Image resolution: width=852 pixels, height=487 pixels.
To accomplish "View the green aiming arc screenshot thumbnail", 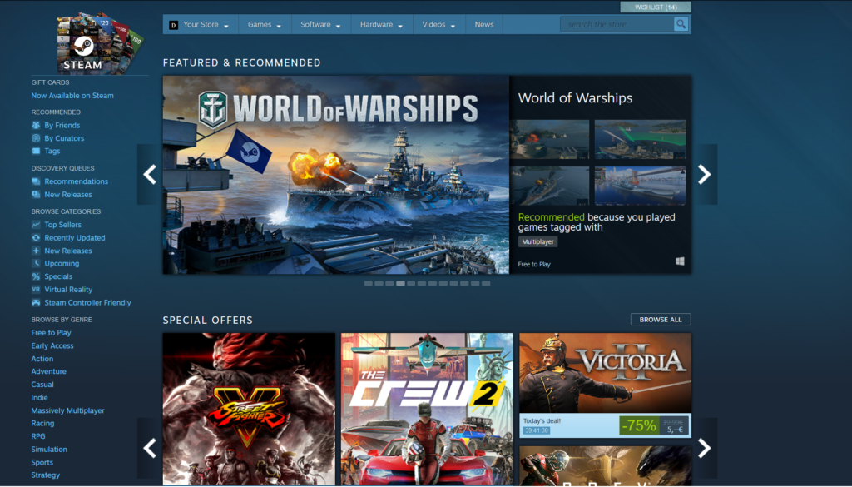I will [x=640, y=140].
